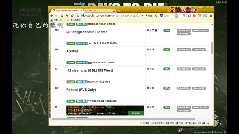Screen dimensions: 239x134
Task: Click 清除痕迹 clear traces in the status bar
Action: [191, 123]
